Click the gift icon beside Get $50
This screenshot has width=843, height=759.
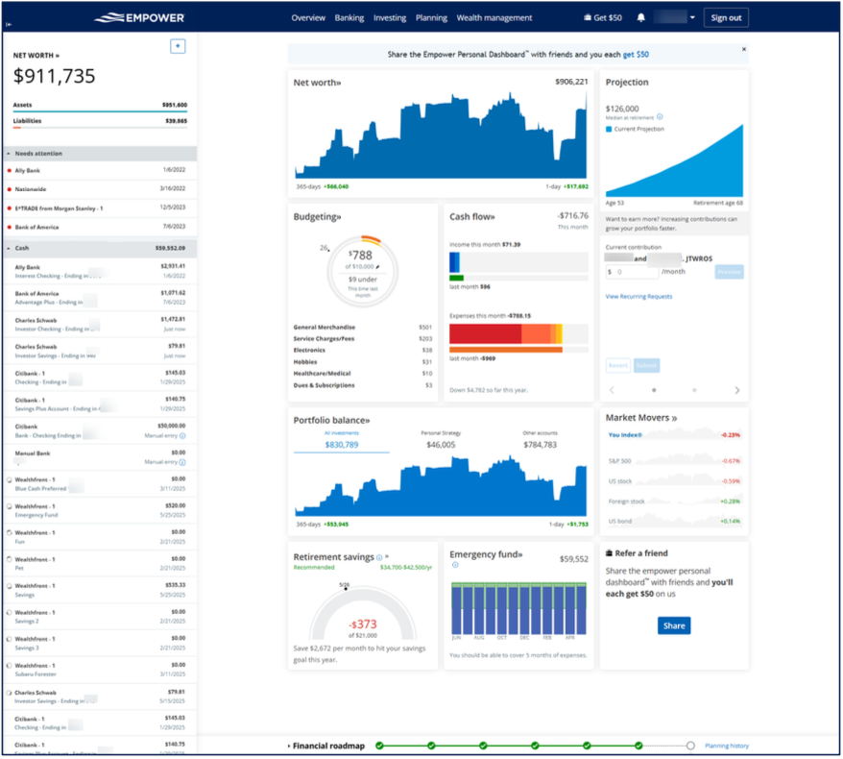tap(587, 17)
